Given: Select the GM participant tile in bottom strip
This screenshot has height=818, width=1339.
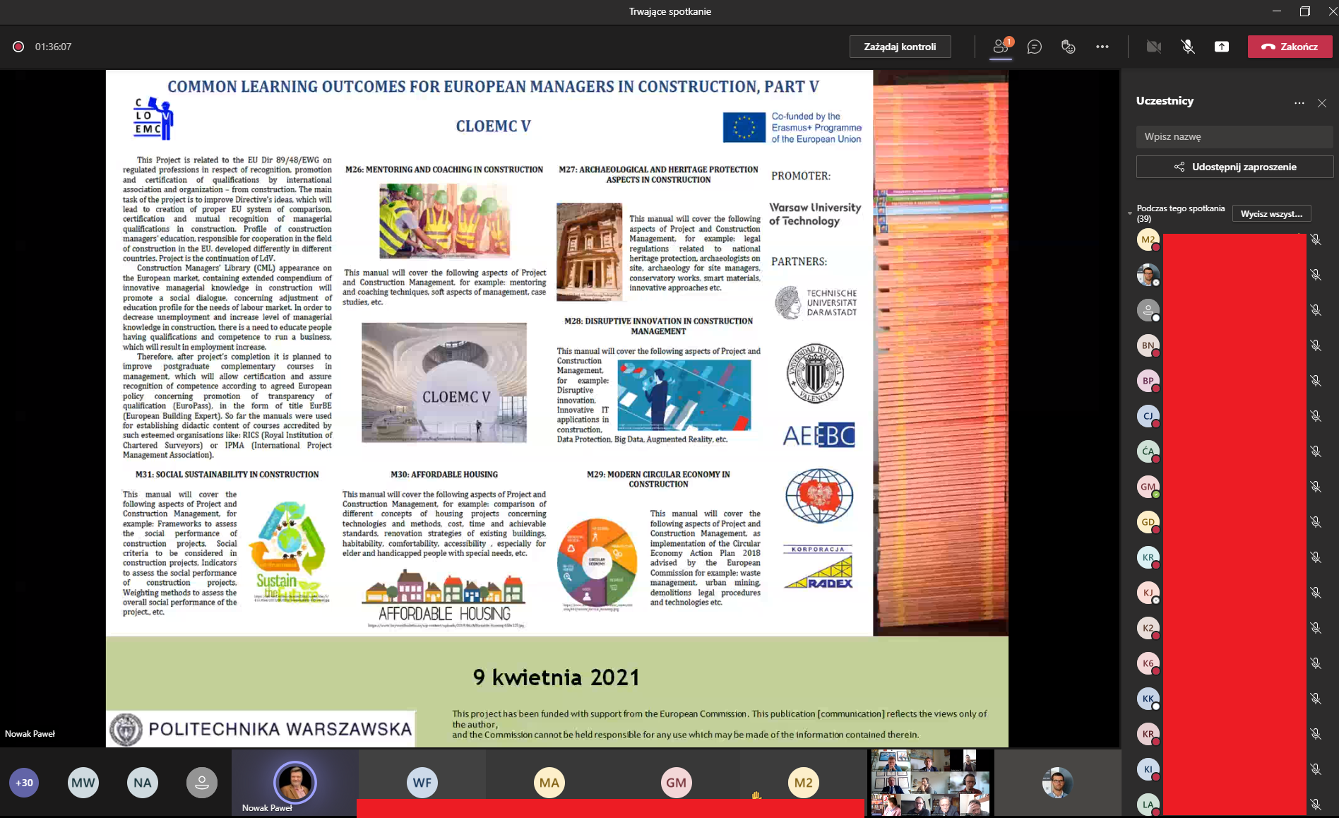Looking at the screenshot, I should [677, 783].
